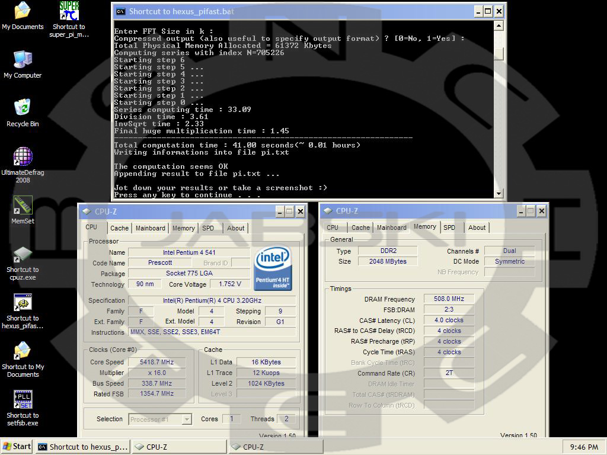Minimize the right CPU-Z window
607x455 pixels.
click(521, 211)
